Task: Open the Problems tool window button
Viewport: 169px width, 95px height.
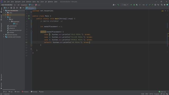Action: coord(25,92)
